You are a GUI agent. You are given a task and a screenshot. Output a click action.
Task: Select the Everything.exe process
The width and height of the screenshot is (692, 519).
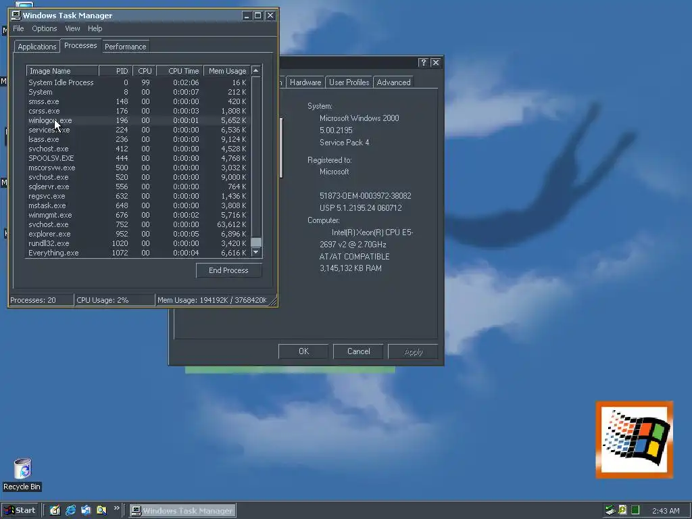click(x=138, y=253)
